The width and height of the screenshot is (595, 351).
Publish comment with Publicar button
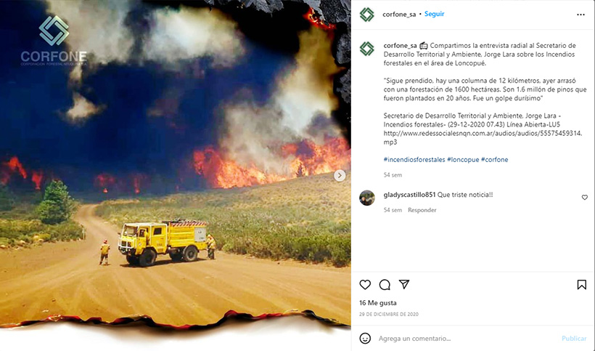pyautogui.click(x=574, y=338)
